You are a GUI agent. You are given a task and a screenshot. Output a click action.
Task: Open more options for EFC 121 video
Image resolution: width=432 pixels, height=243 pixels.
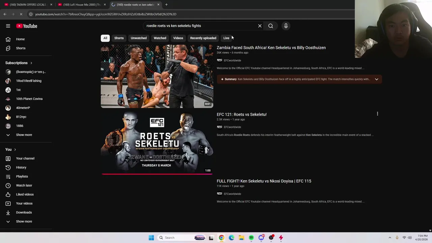point(377,114)
